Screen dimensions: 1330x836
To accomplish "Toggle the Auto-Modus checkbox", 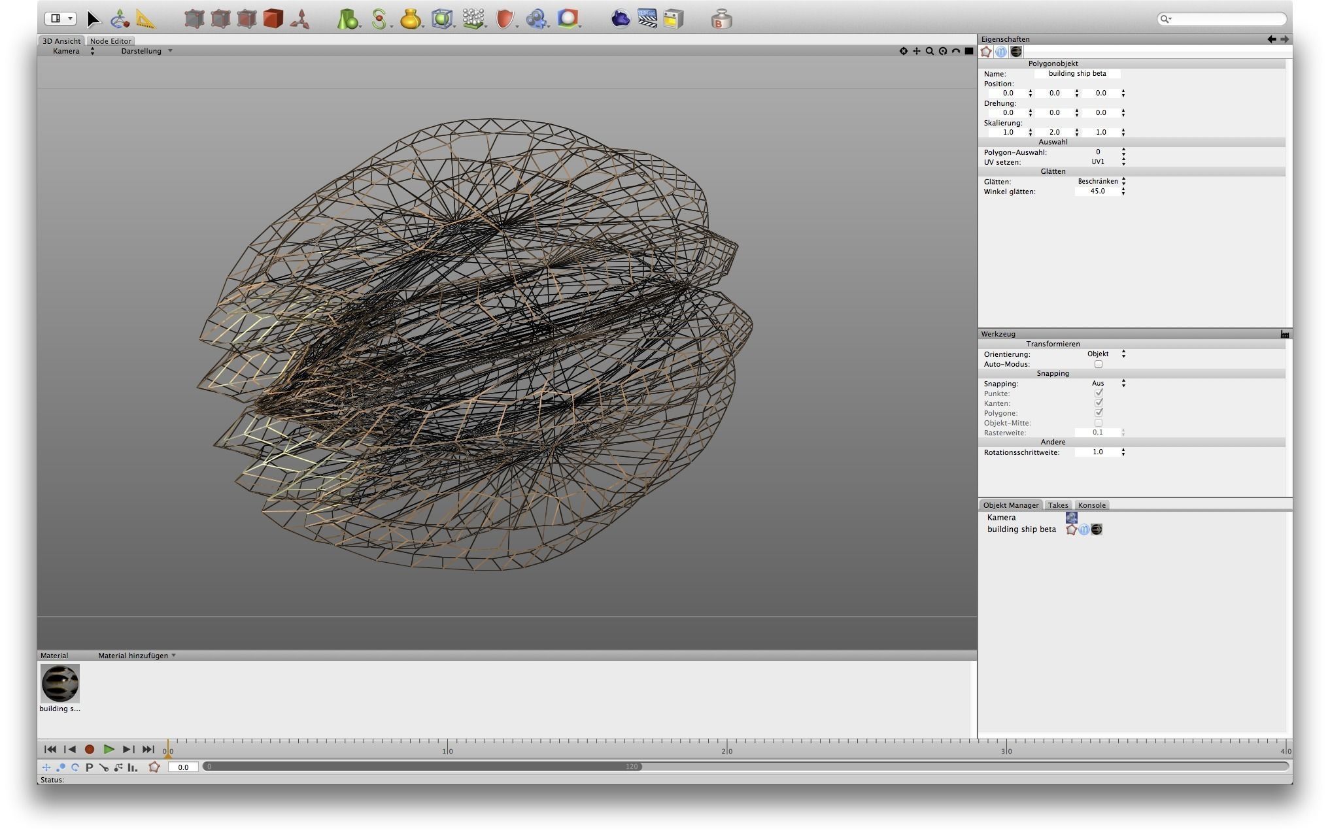I will click(1099, 364).
